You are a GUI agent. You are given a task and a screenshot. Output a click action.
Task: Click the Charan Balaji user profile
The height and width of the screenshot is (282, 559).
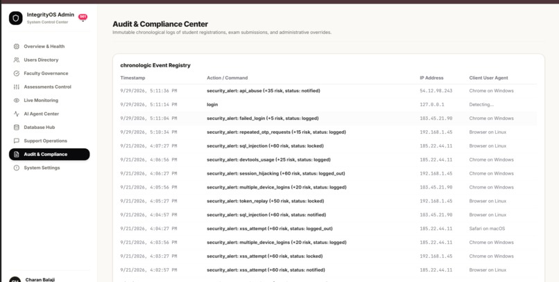pos(40,280)
